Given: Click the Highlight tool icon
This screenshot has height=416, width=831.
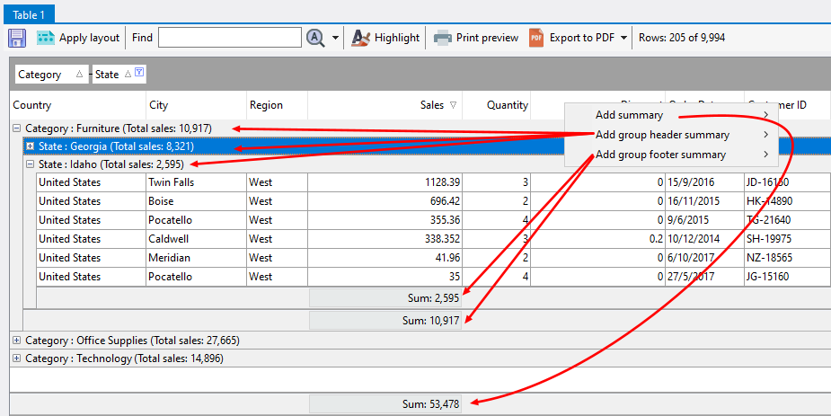Looking at the screenshot, I should click(x=360, y=38).
